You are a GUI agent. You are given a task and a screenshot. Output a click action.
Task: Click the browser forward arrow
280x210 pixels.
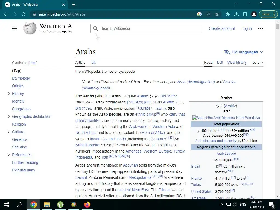tap(15, 14)
